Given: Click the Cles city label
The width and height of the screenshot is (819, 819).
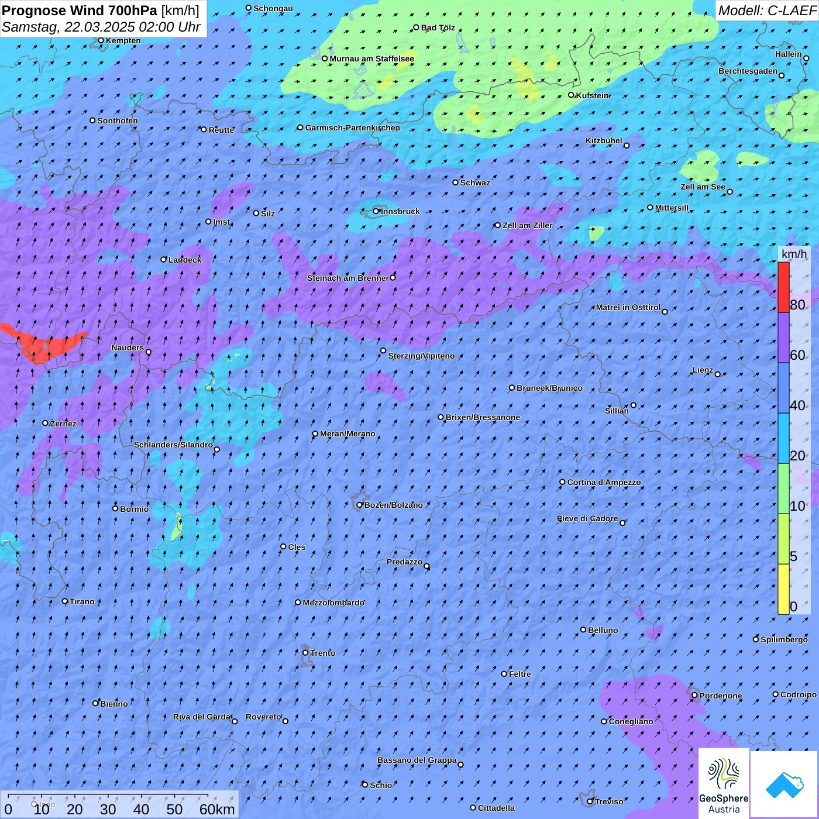Looking at the screenshot, I should [x=296, y=547].
